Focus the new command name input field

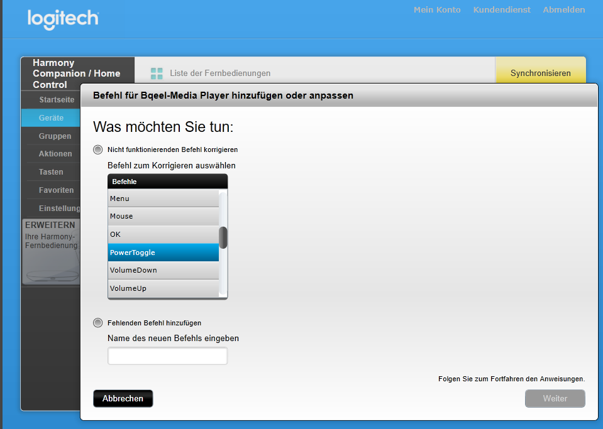coord(168,356)
